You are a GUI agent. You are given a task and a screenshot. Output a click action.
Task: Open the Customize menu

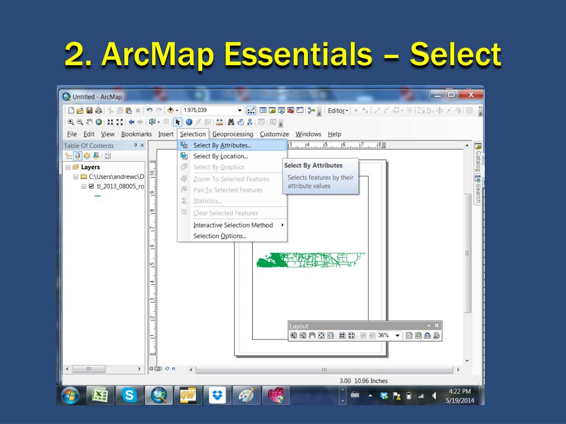(274, 134)
